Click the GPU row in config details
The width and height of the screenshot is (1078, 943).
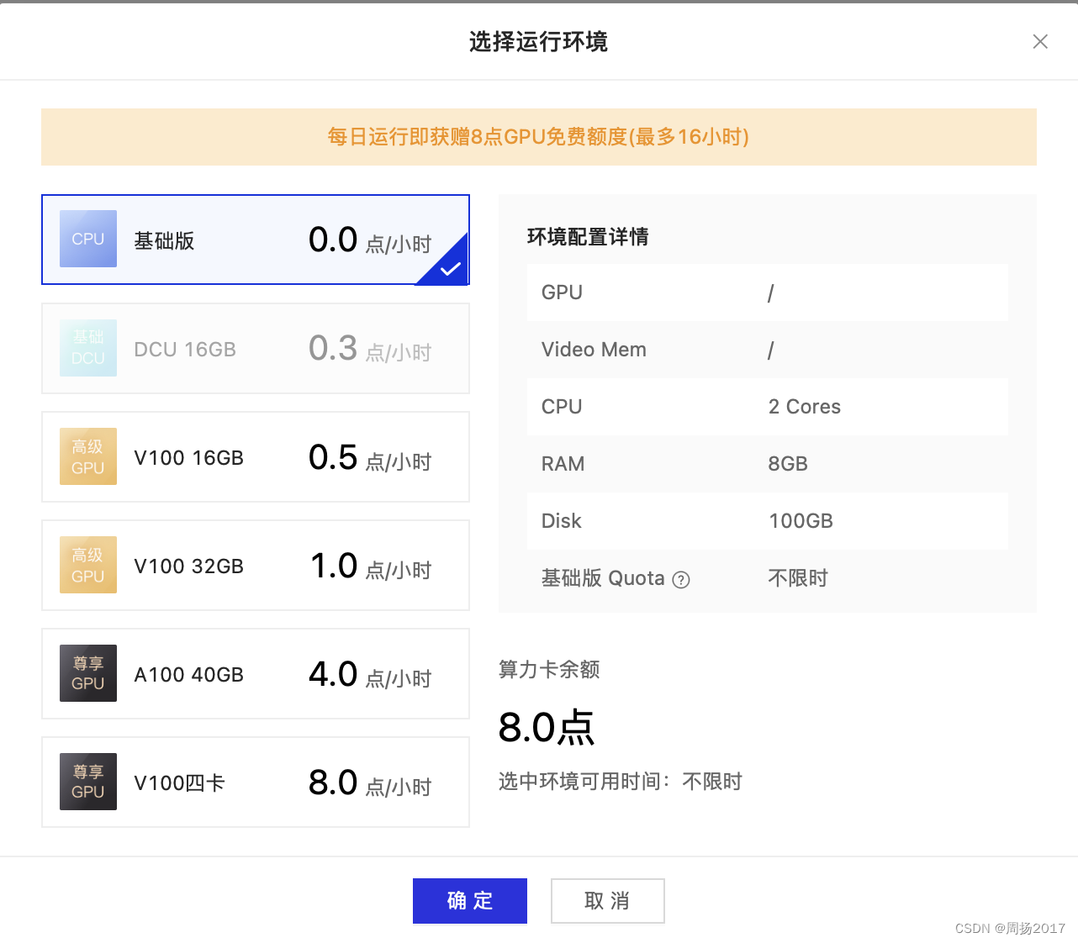[x=768, y=292]
